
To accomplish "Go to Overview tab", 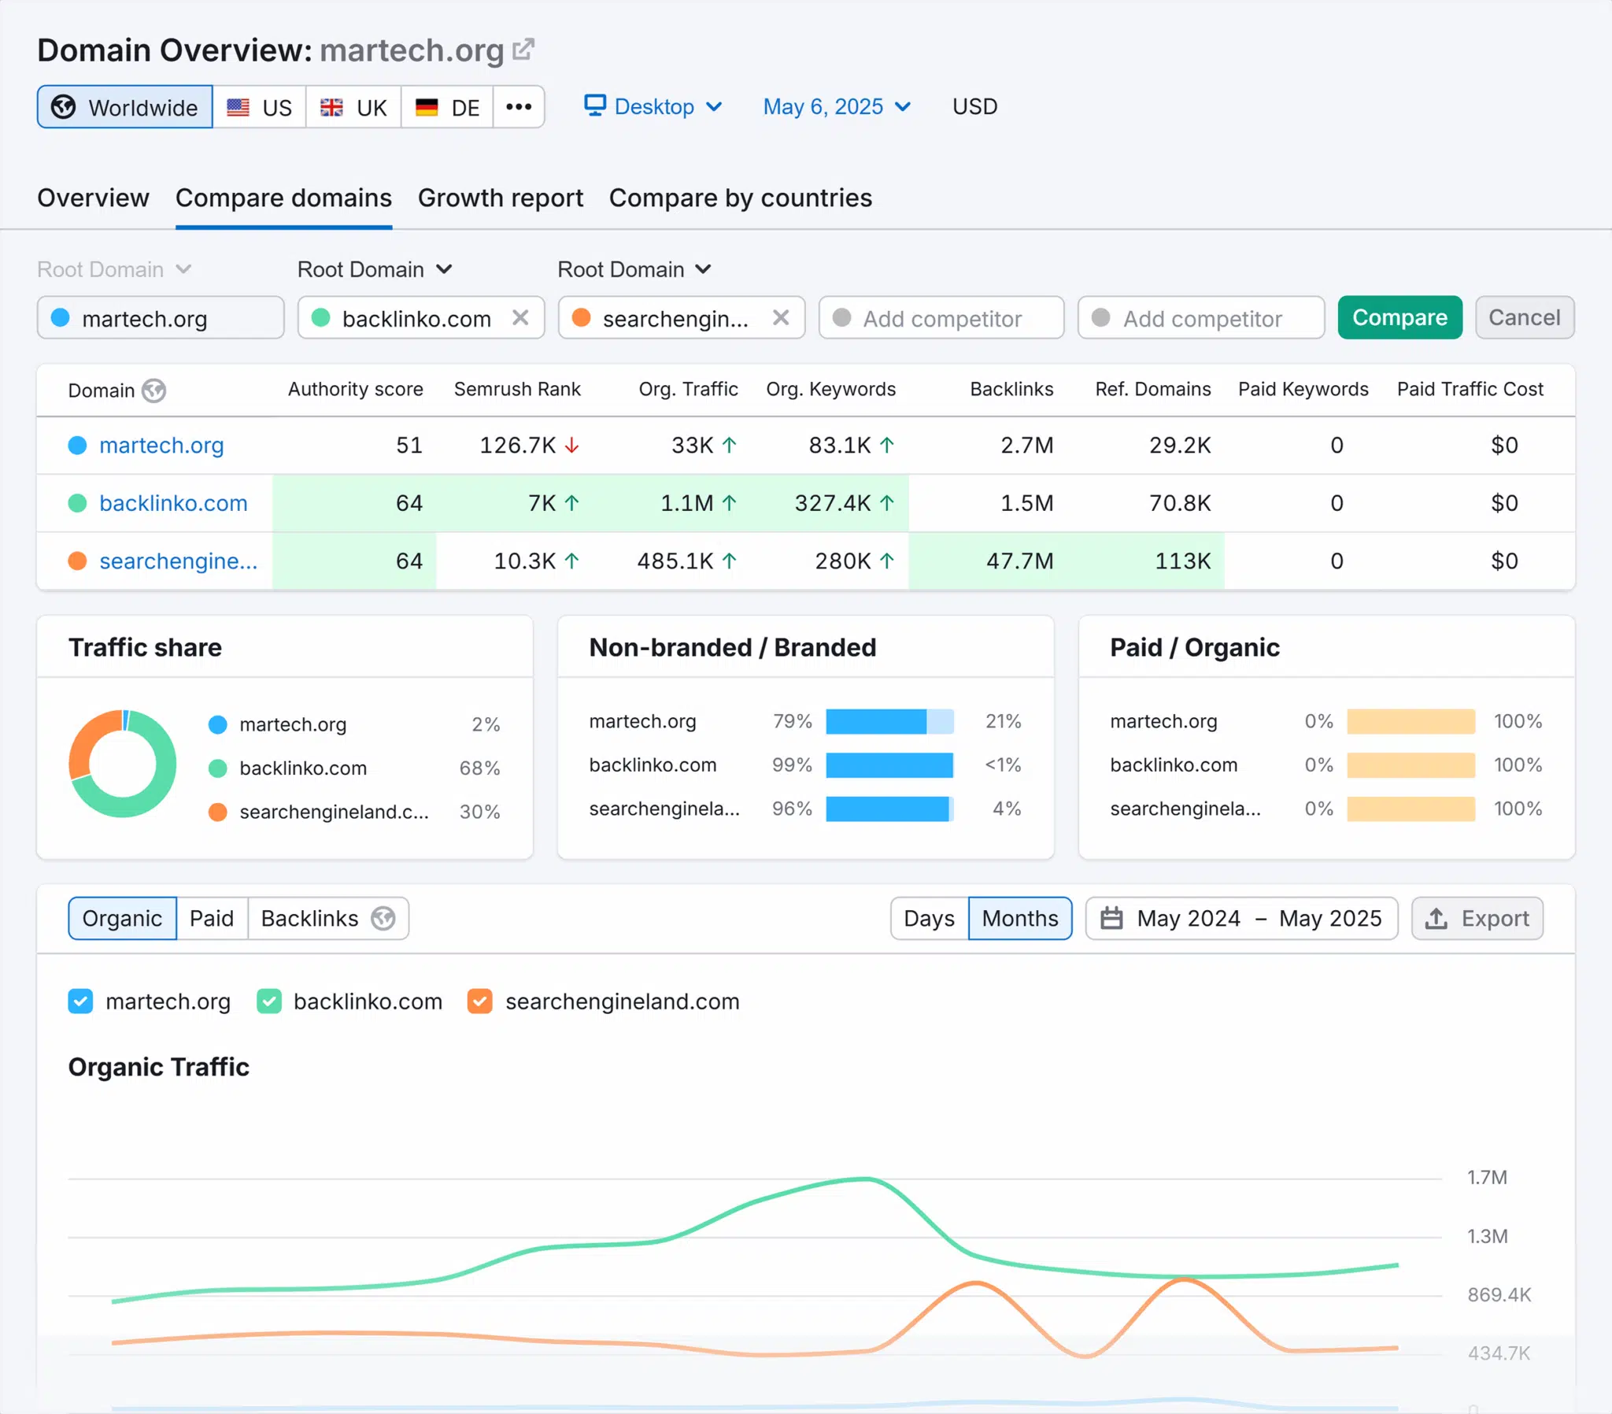I will pos(93,198).
